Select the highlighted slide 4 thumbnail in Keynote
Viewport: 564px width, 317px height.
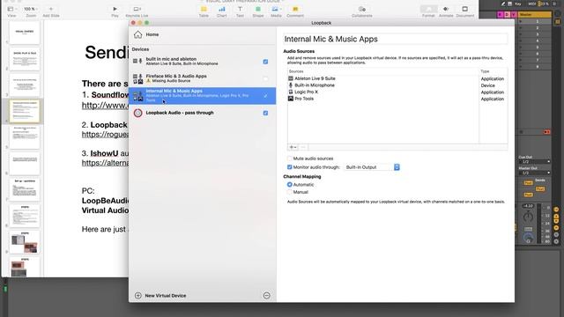(25, 112)
